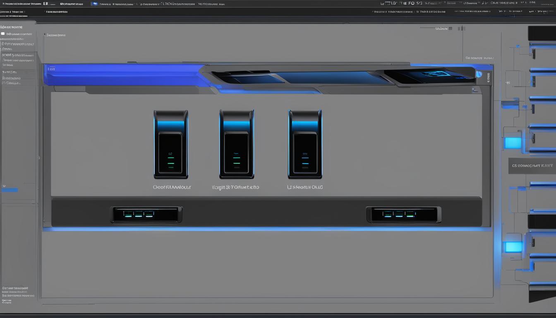Select the bottom-right port strip with three indicators

pos(403,214)
